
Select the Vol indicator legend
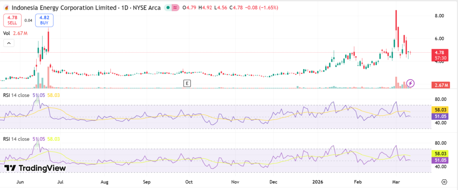pyautogui.click(x=7, y=33)
